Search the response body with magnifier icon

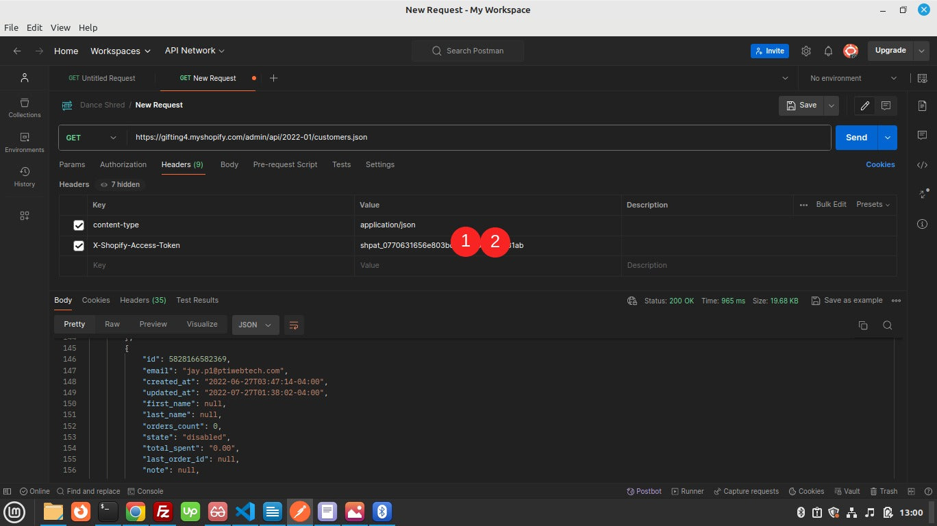887,325
